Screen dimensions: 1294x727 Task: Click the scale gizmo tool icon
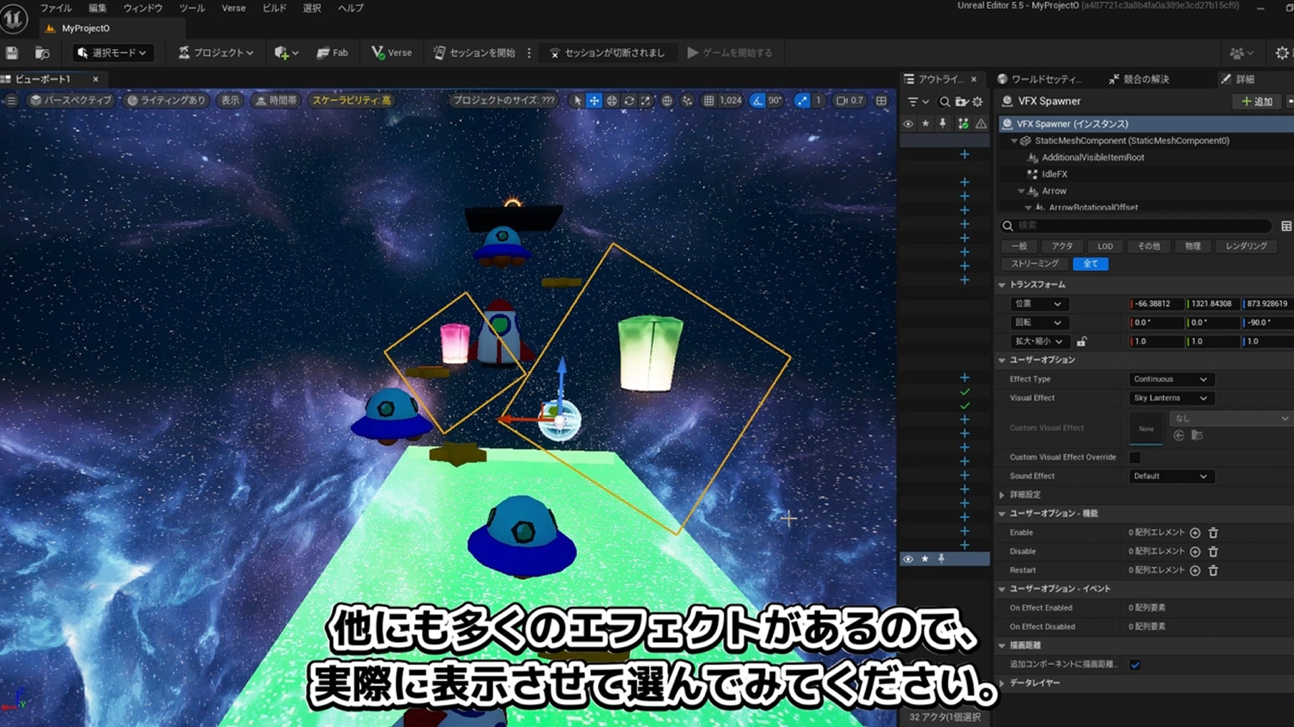pos(646,100)
